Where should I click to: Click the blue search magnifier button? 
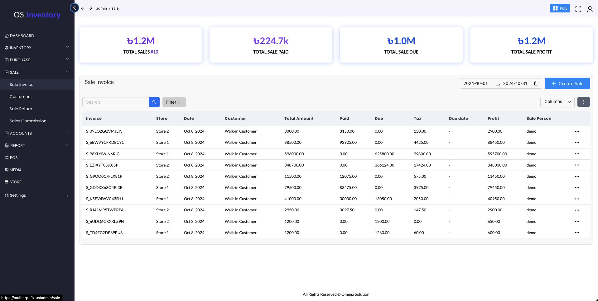click(154, 102)
